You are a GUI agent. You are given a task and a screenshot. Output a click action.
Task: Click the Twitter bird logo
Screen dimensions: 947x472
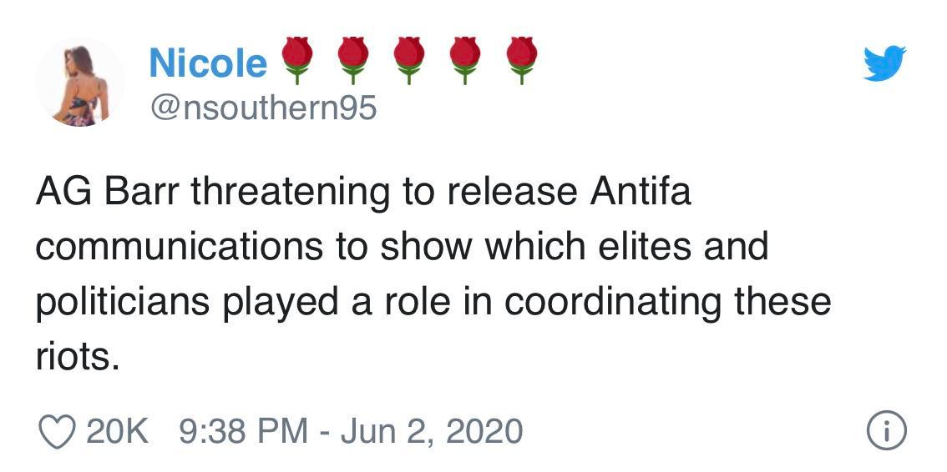click(x=884, y=63)
